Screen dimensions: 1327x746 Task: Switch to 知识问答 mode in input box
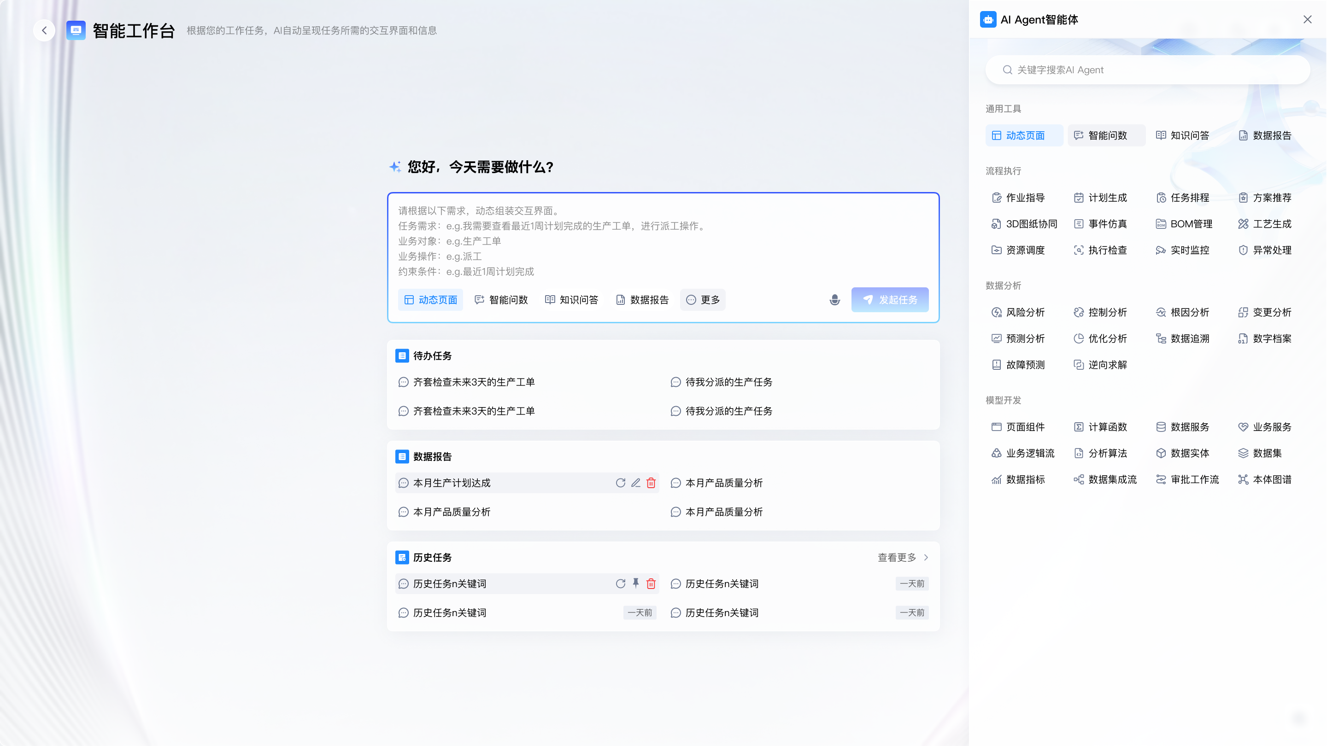click(x=572, y=300)
